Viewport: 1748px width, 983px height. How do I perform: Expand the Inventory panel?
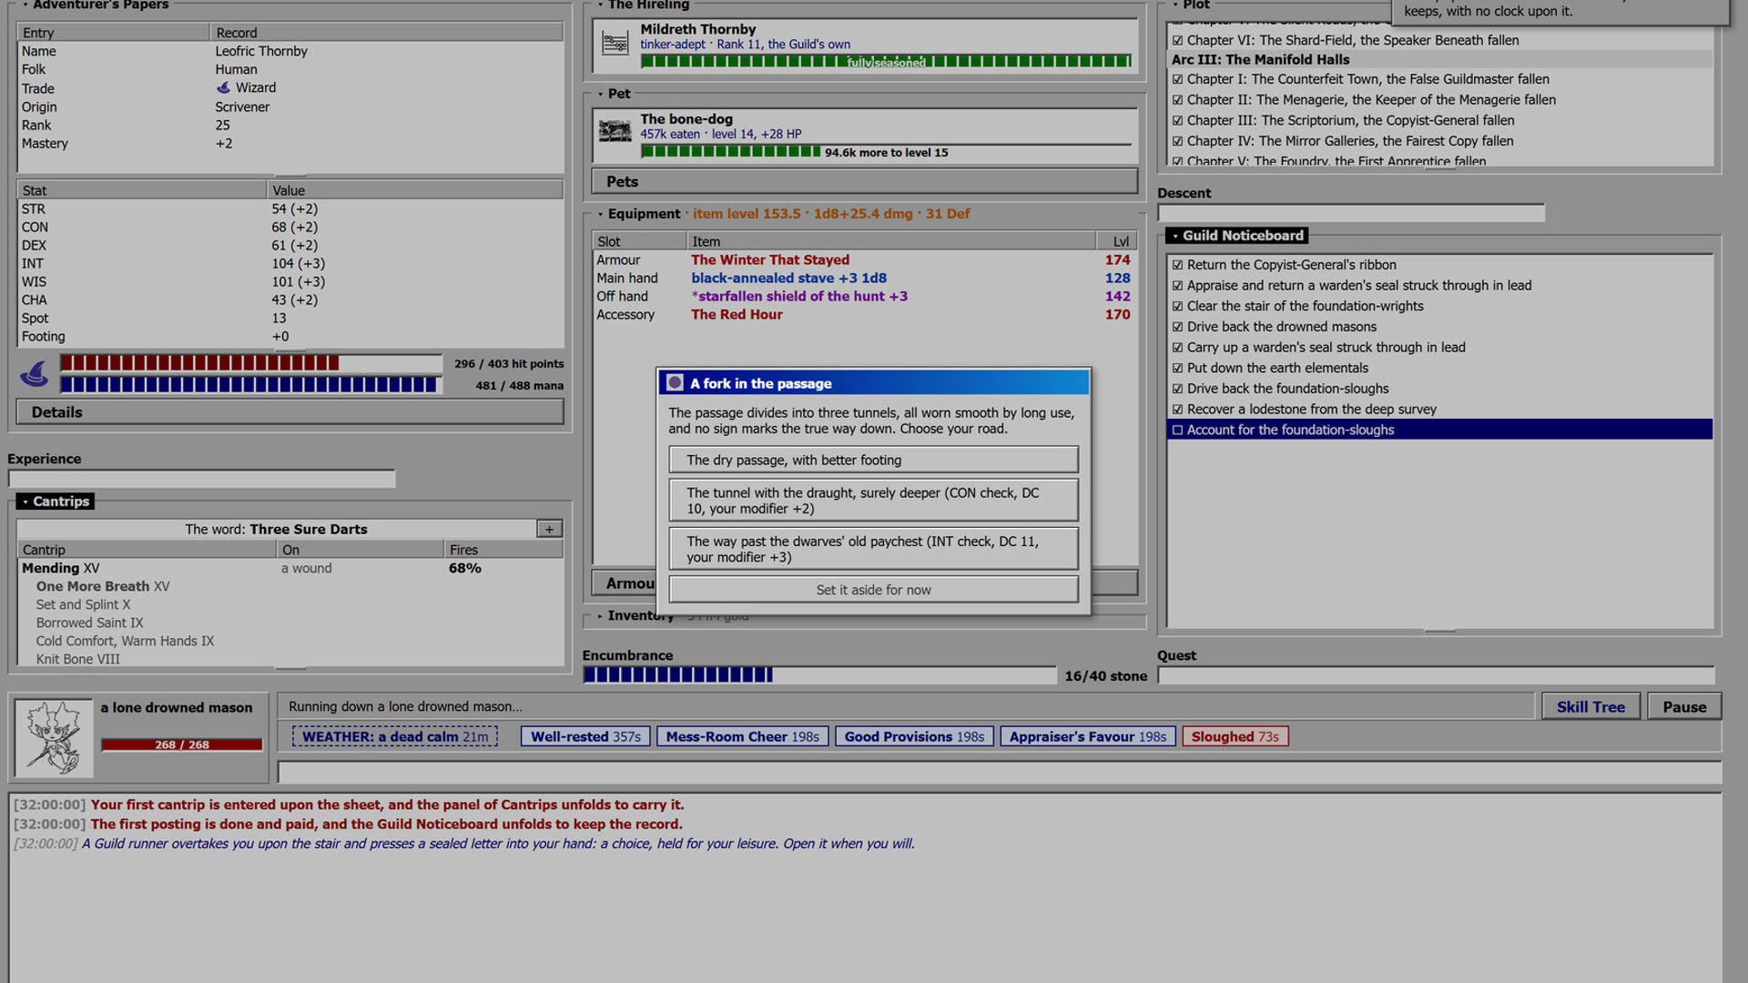[600, 616]
